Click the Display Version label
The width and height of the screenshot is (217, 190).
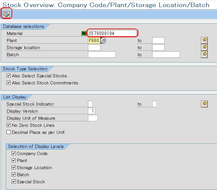[22, 111]
